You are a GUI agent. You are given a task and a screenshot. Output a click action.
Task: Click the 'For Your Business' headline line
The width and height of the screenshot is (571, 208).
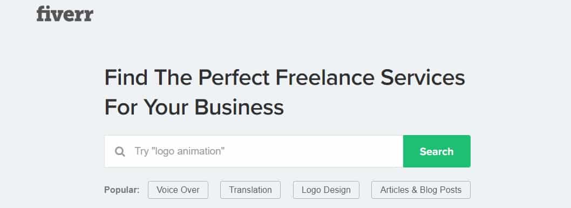click(194, 108)
